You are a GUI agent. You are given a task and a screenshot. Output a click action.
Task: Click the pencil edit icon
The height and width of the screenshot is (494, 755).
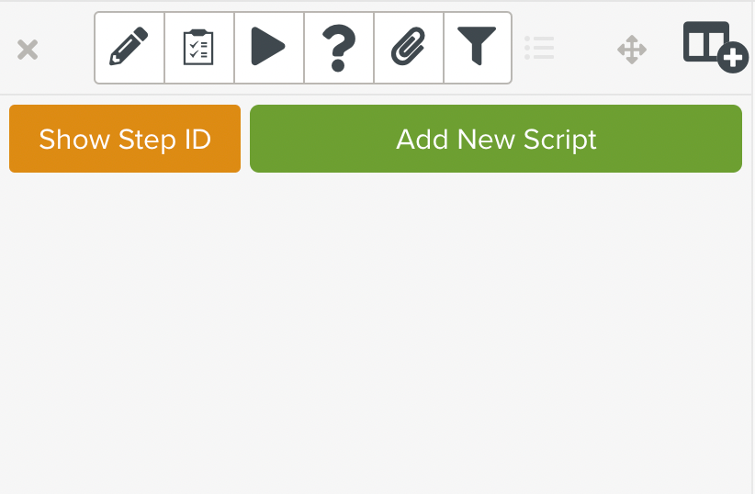point(130,48)
